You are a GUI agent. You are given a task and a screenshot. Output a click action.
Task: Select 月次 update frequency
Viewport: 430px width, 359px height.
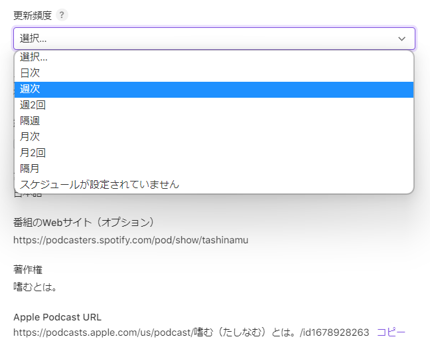tap(214, 137)
